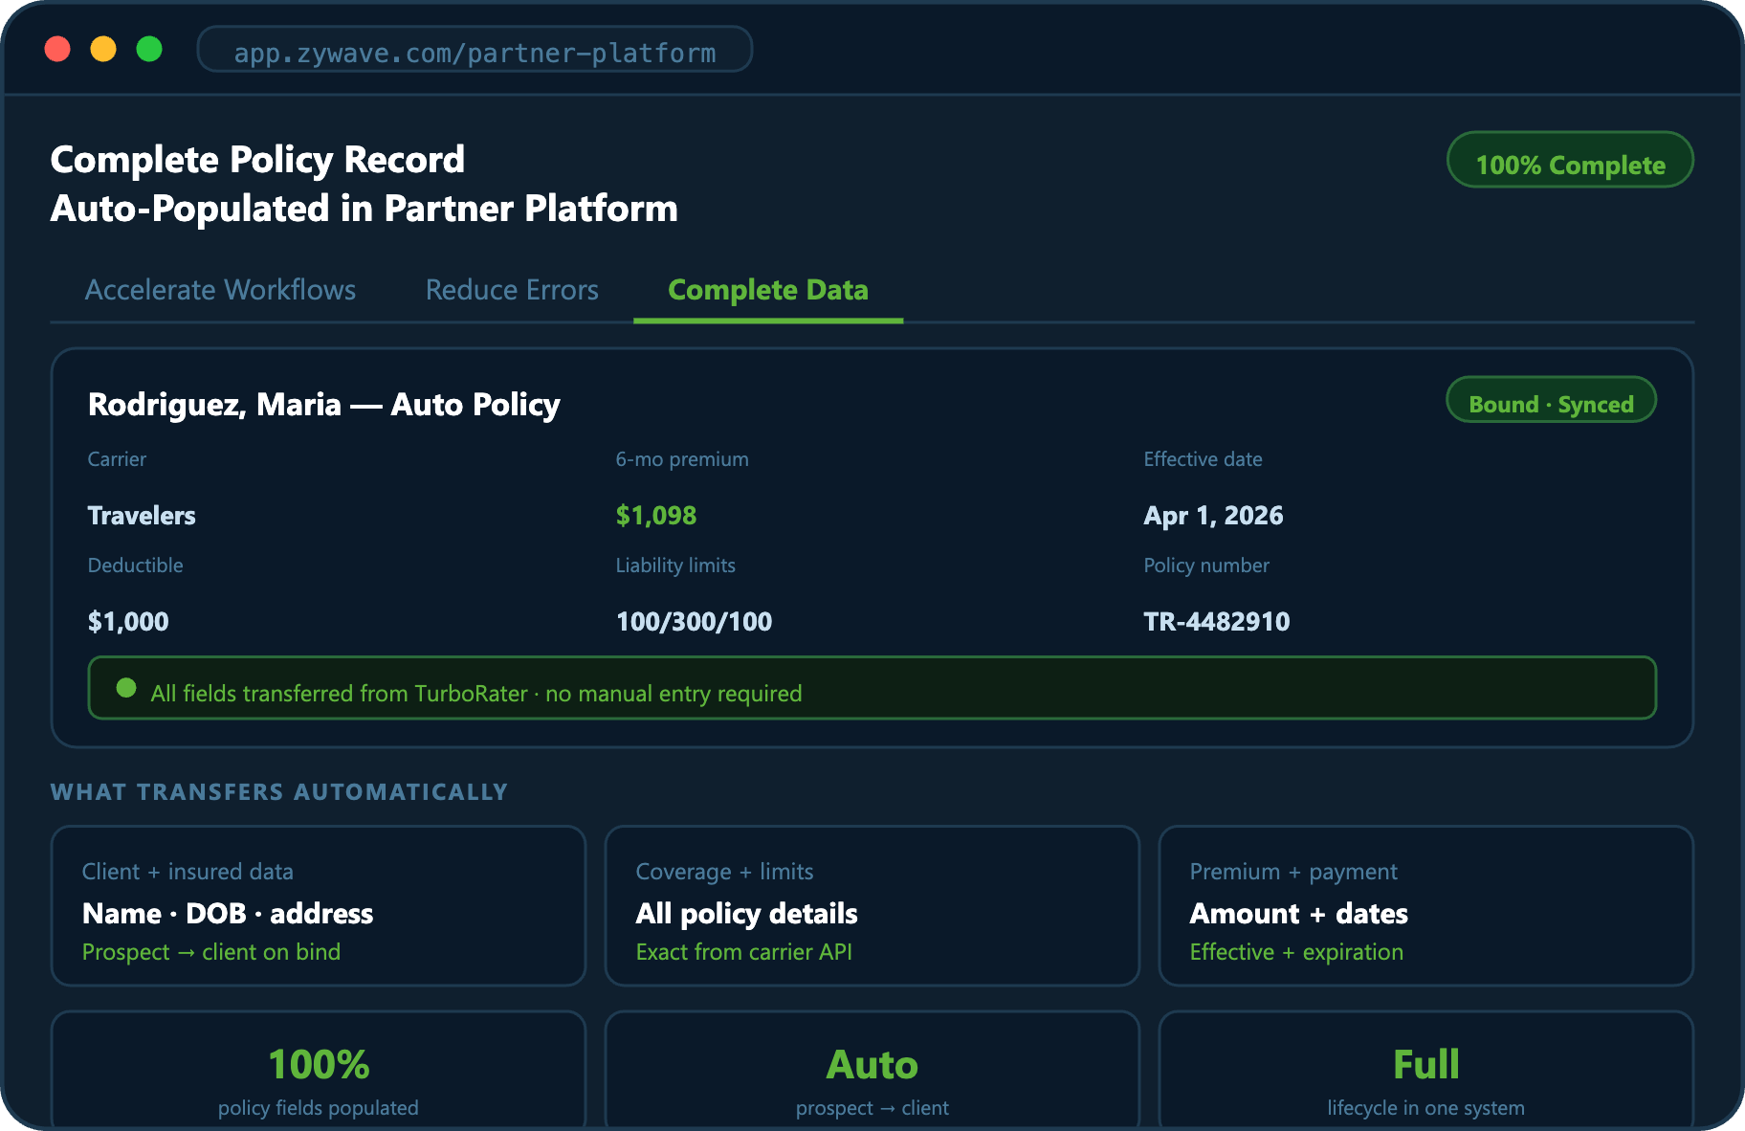Open the Premium + payment card
The height and width of the screenshot is (1131, 1745).
(x=1425, y=905)
